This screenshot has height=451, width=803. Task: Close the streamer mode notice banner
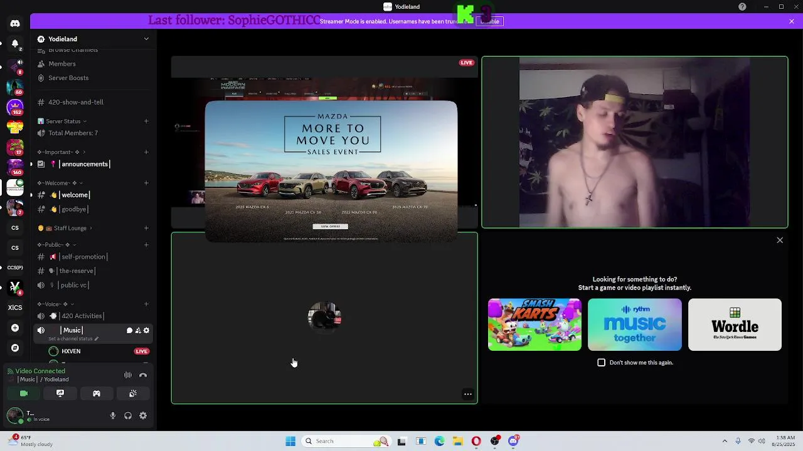[x=792, y=21]
